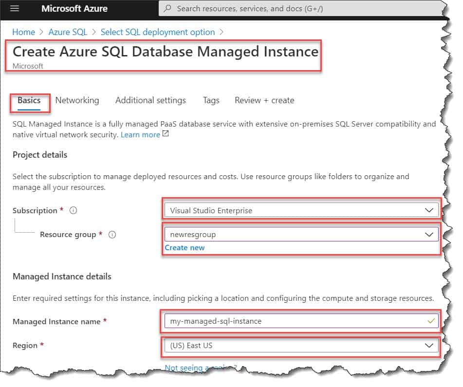Screen dimensions: 463x387
Task: Click the Region dropdown chevron
Action: [429, 346]
